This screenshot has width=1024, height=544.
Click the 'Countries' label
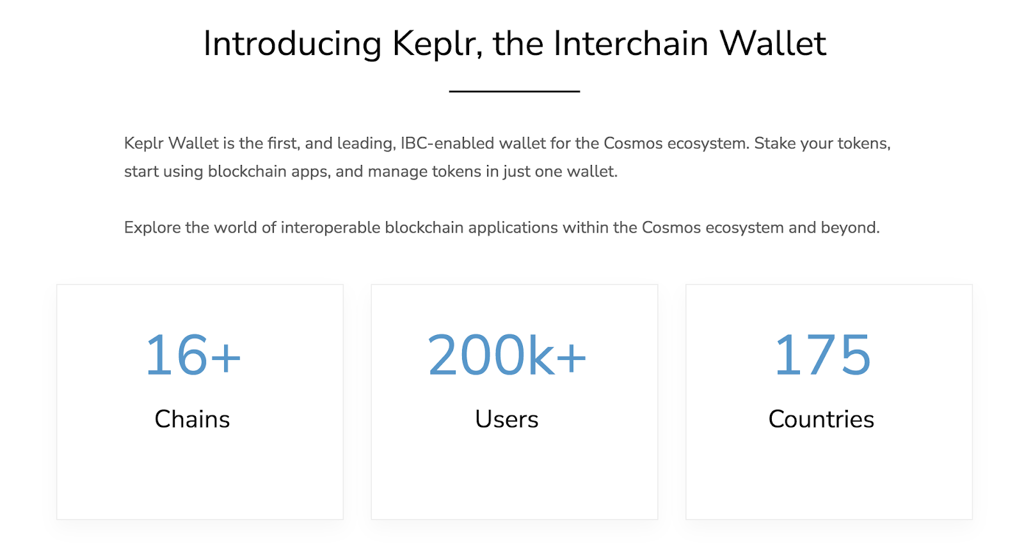(821, 419)
